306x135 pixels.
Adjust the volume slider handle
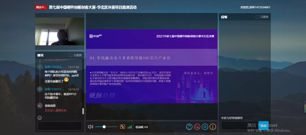coord(104,127)
